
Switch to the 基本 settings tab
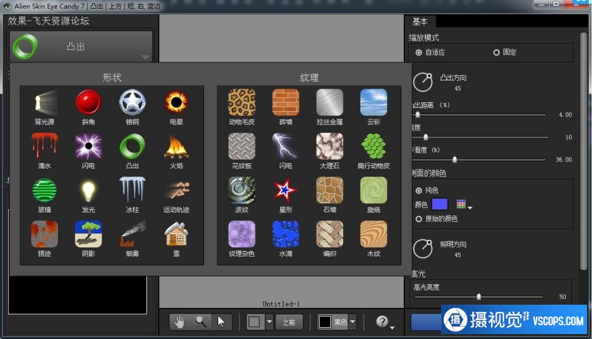(x=420, y=22)
